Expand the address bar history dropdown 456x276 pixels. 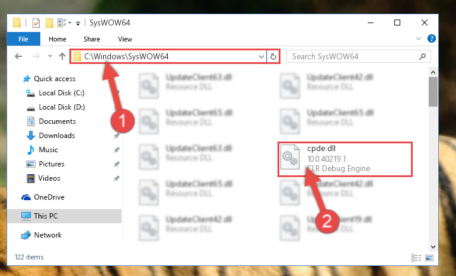point(261,56)
